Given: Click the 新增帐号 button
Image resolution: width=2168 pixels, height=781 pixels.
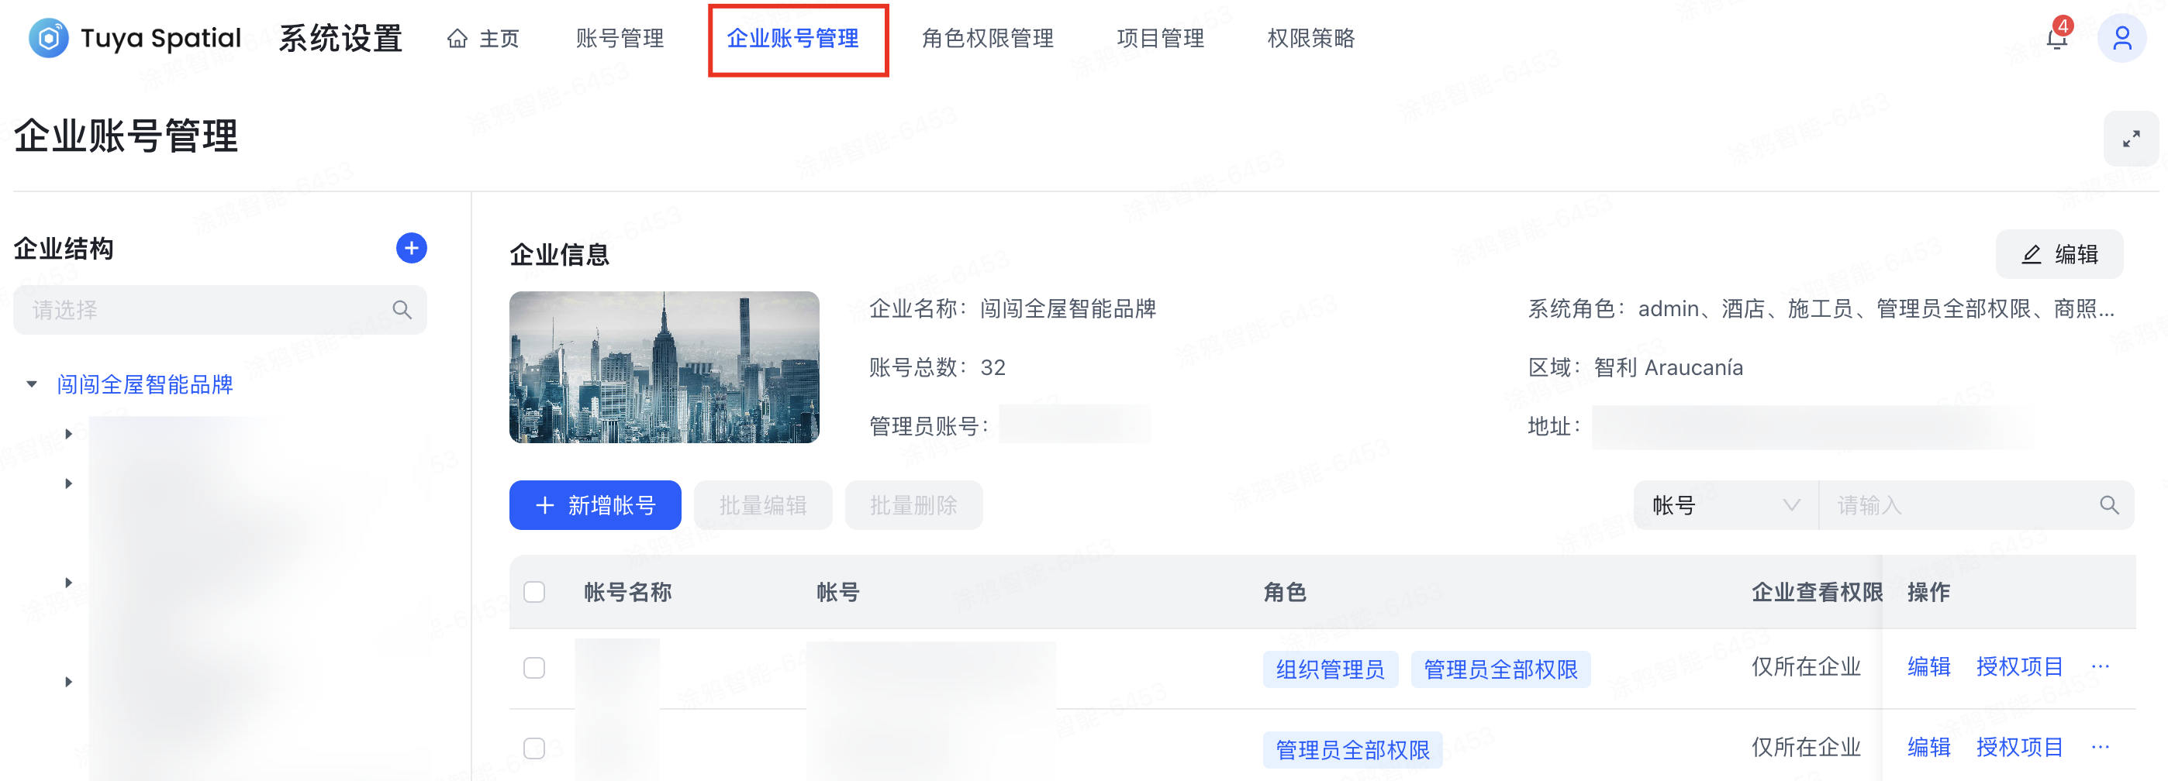Looking at the screenshot, I should (x=595, y=504).
